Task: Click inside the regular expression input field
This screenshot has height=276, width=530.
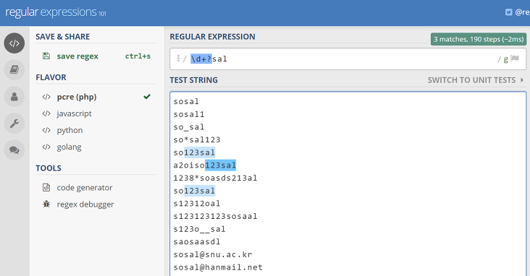Action: [x=348, y=59]
